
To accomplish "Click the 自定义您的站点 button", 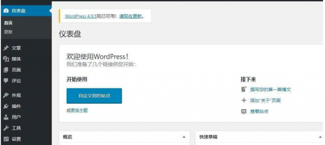I will [94, 96].
